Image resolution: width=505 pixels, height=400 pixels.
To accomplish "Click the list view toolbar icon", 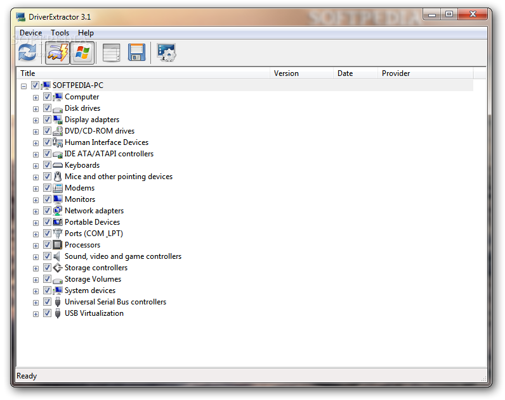I will click(x=112, y=53).
